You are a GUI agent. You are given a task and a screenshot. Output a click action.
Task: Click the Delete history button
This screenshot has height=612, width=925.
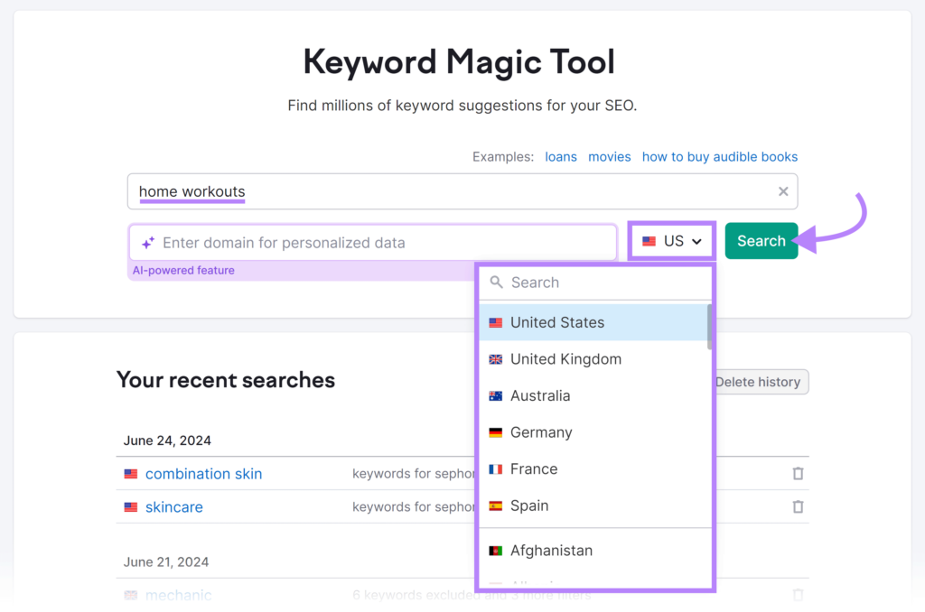point(759,382)
